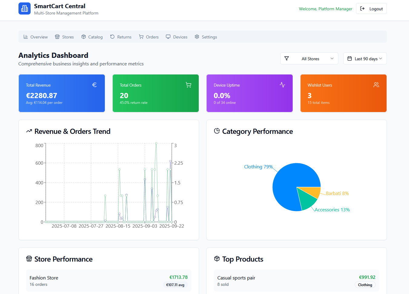Click the SmartCart Central building logo icon
The image size is (409, 294).
click(25, 9)
